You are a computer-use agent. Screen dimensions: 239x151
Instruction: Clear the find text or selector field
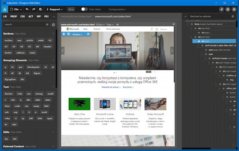pos(233,16)
